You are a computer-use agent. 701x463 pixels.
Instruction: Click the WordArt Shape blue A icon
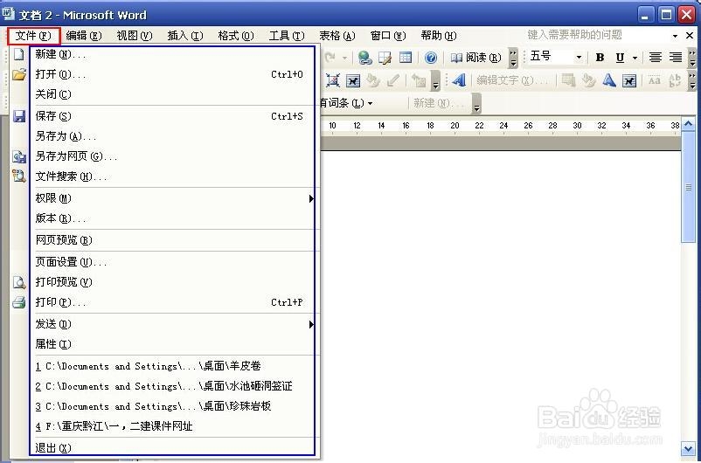(x=608, y=80)
